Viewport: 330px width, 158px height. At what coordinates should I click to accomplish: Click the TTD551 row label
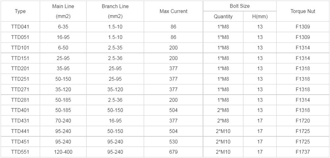20,152
